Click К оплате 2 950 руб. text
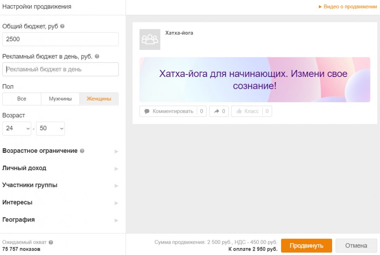 [253, 249]
